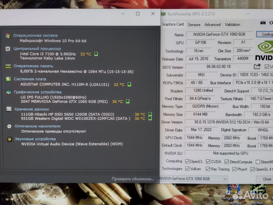Click the Операционная система Windows icon

tap(8, 36)
